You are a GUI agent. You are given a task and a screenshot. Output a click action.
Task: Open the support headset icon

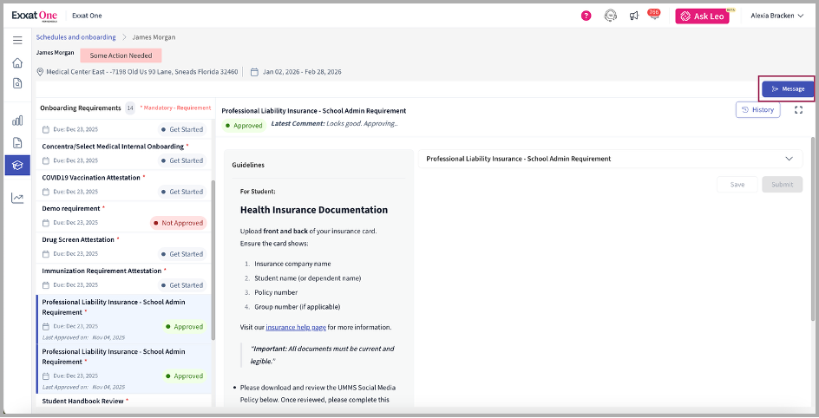(x=611, y=16)
